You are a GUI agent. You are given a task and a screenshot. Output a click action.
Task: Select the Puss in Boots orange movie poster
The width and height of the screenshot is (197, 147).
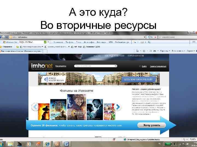click(44, 112)
